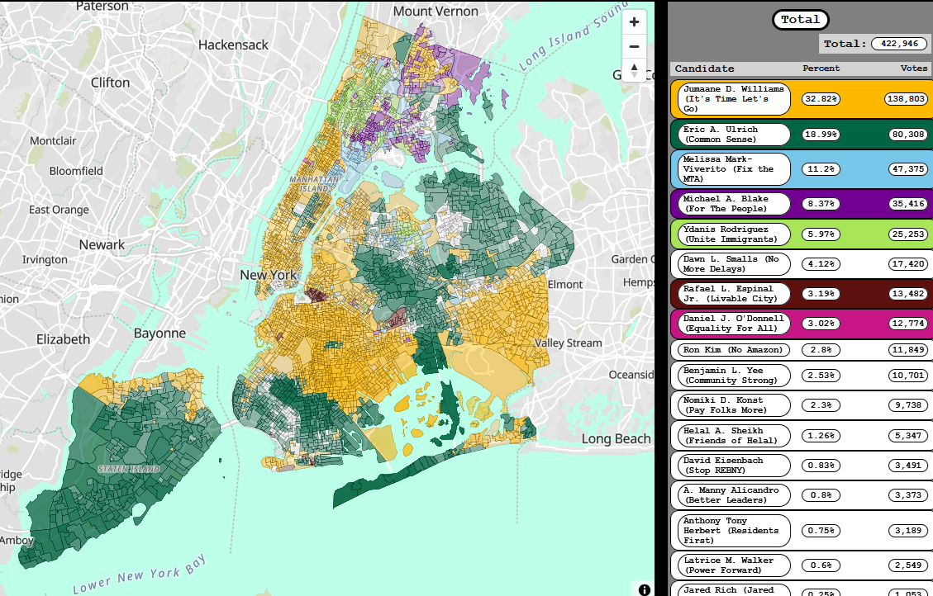
Task: Click the Hackensack map label
Action: click(233, 45)
